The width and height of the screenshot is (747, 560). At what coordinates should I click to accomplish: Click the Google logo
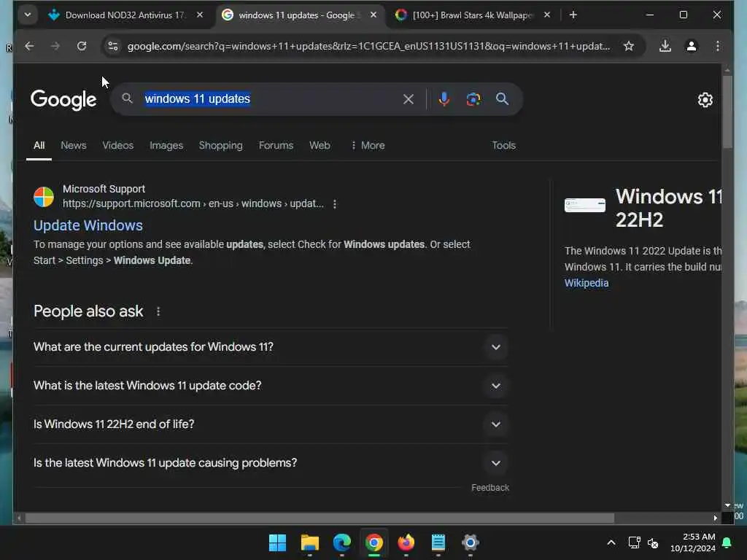63,99
